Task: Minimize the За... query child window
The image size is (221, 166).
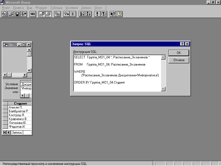Action: (x=19, y=45)
